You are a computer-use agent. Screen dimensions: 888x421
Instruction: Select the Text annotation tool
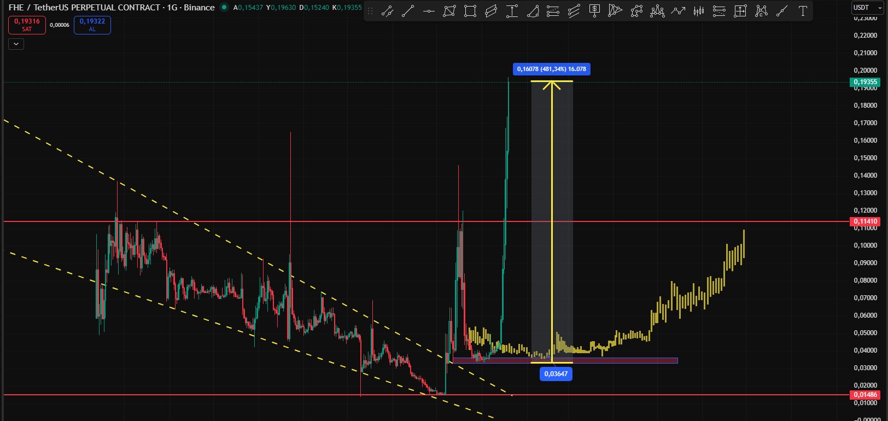click(x=803, y=11)
